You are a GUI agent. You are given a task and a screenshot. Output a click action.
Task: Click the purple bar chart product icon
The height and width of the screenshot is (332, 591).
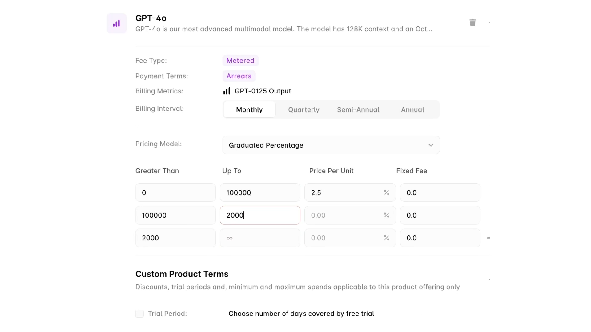(117, 23)
